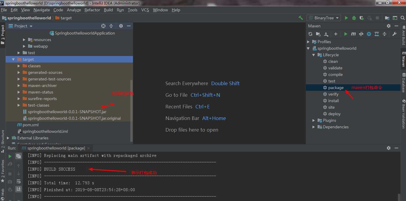Click the Run Anything icon in the toolbar

395,18
